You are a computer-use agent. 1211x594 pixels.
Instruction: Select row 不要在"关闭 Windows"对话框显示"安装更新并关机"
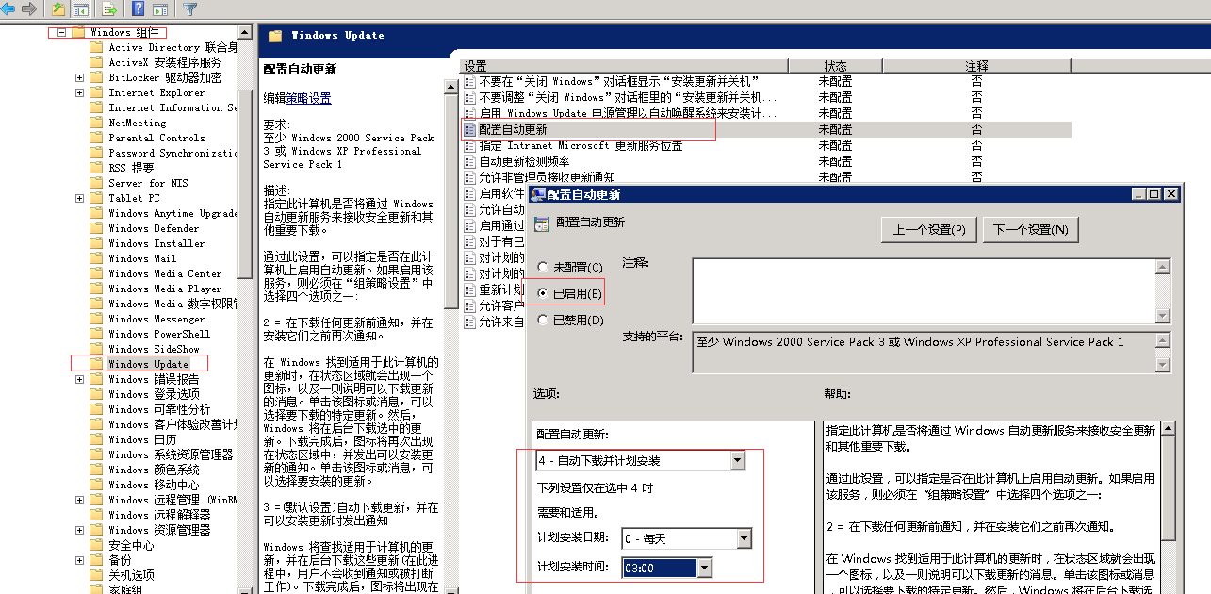[765, 81]
